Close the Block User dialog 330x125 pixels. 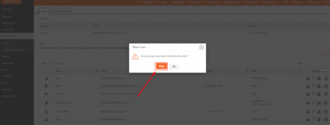(x=201, y=47)
